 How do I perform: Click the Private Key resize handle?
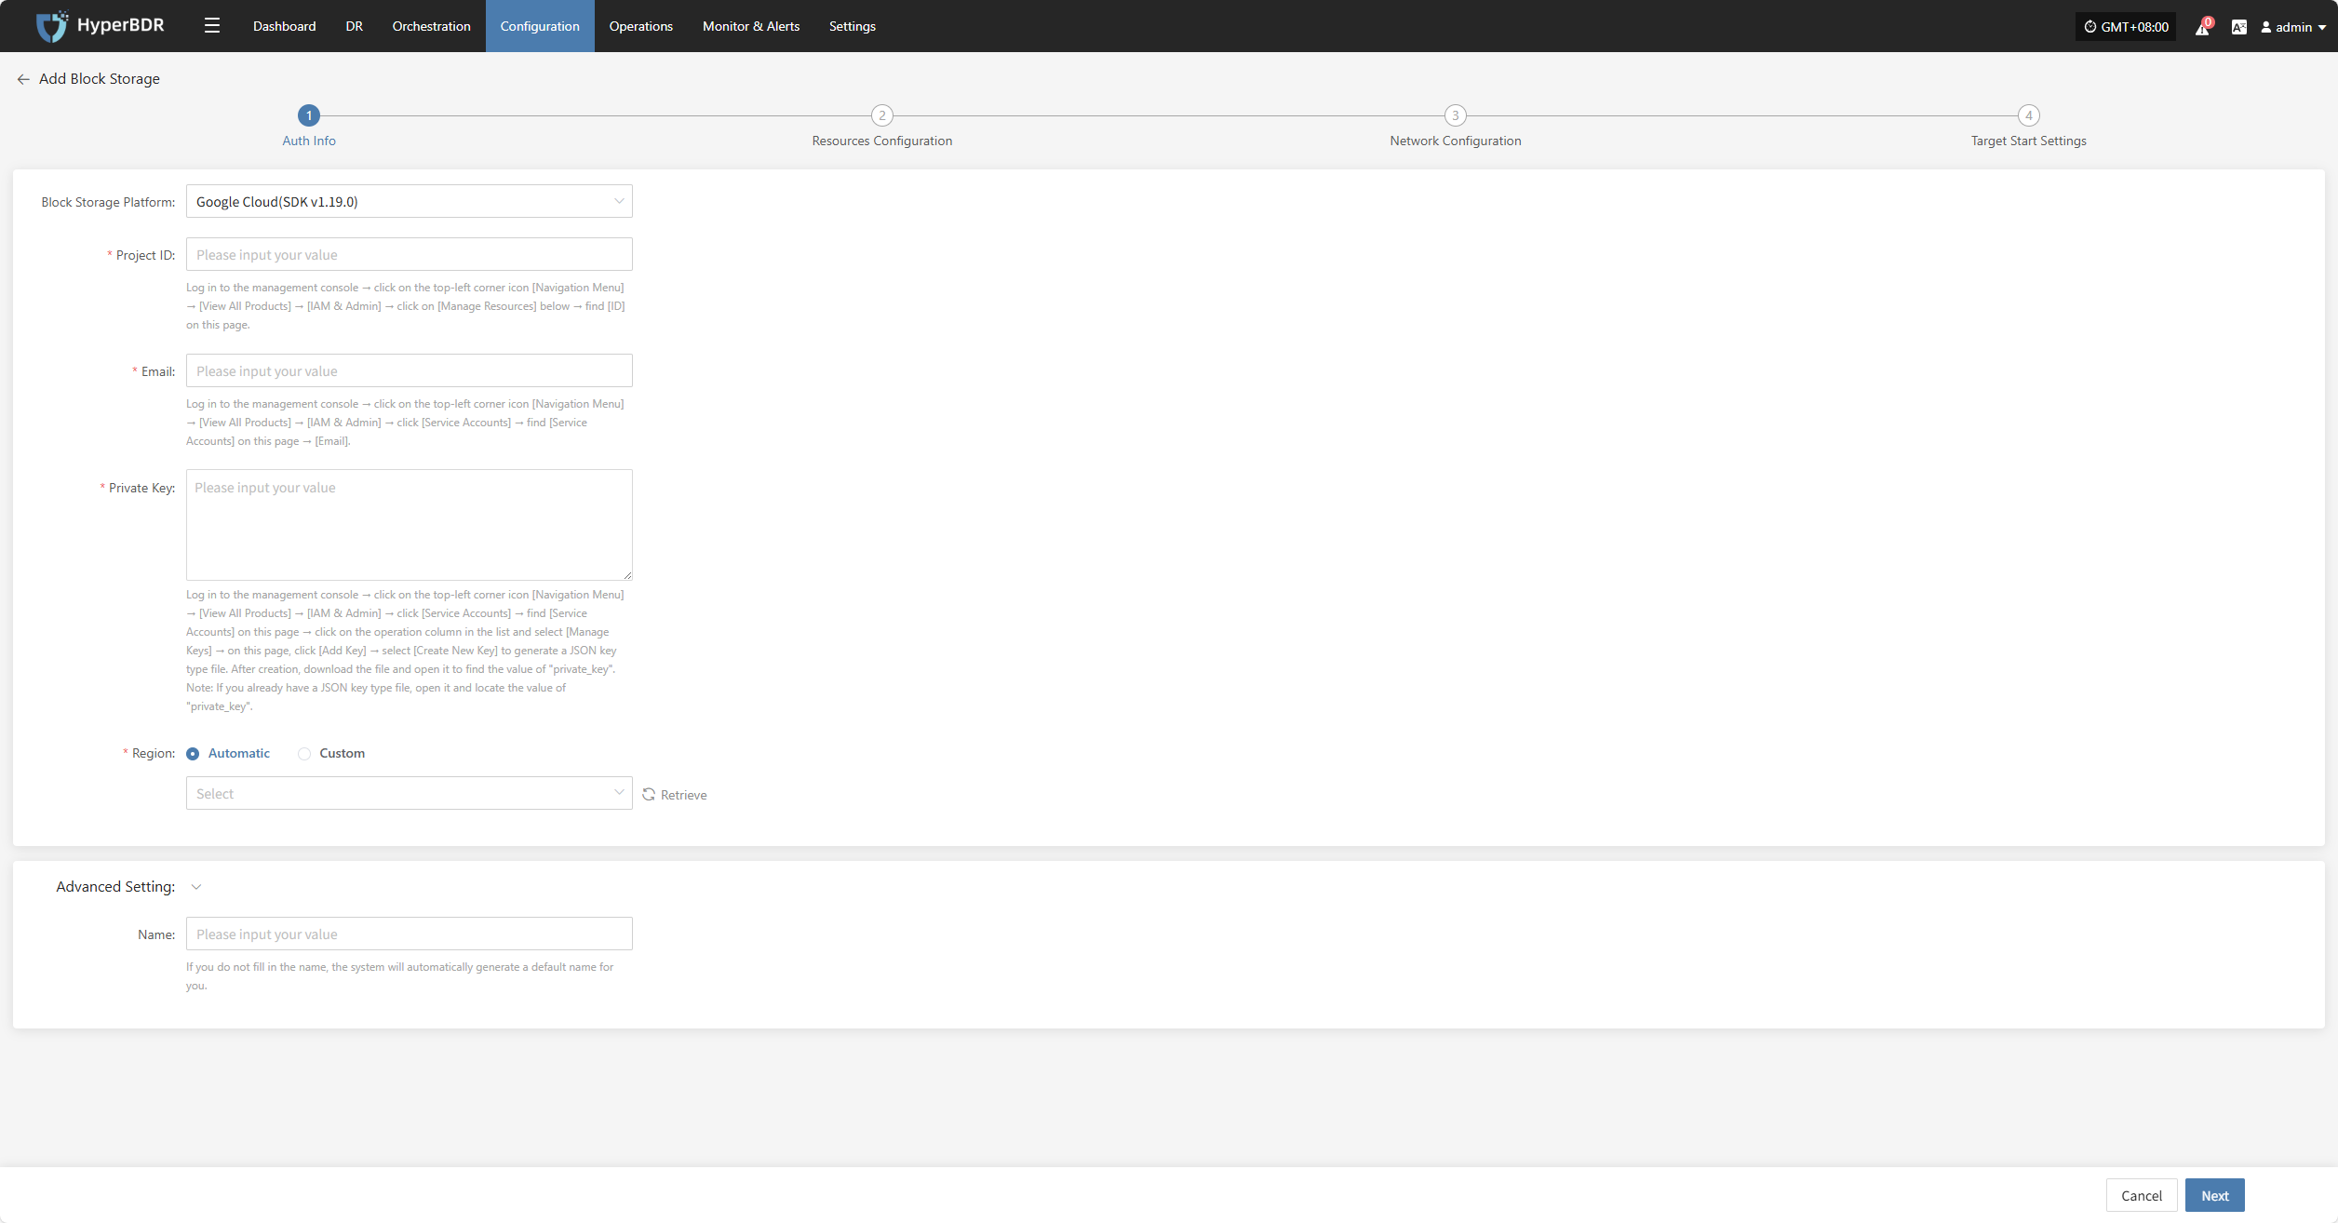(x=627, y=575)
